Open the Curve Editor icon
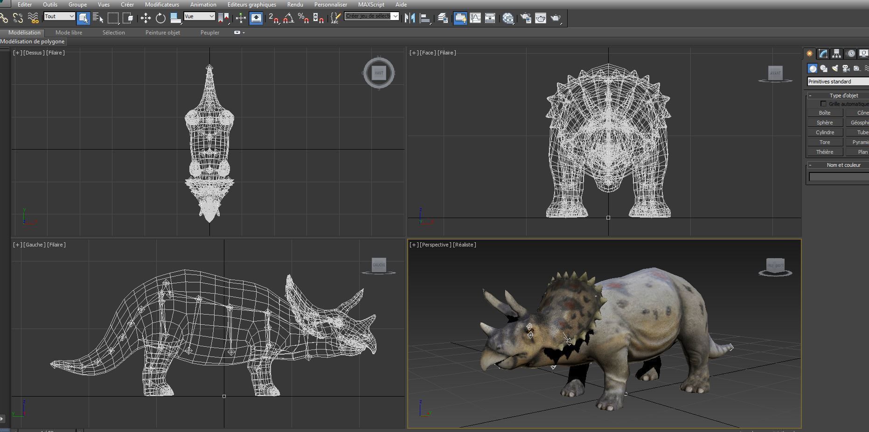The image size is (869, 432). click(475, 18)
